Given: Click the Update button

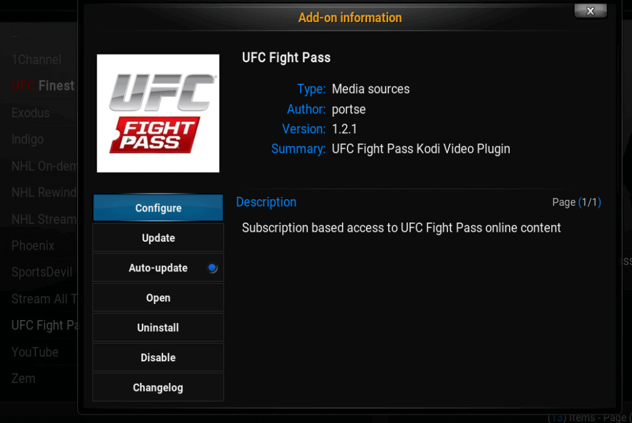Looking at the screenshot, I should (158, 237).
